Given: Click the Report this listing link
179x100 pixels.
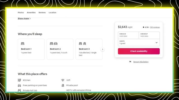Looking at the screenshot, I should pos(141,62).
